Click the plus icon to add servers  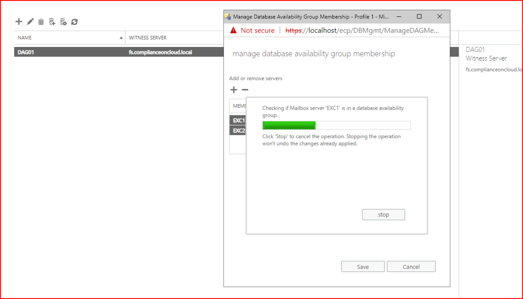pos(234,90)
